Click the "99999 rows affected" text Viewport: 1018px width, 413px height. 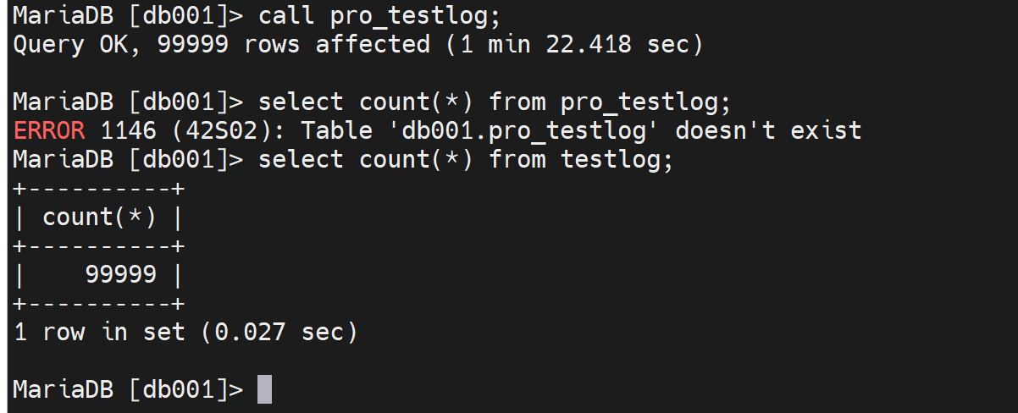click(294, 44)
